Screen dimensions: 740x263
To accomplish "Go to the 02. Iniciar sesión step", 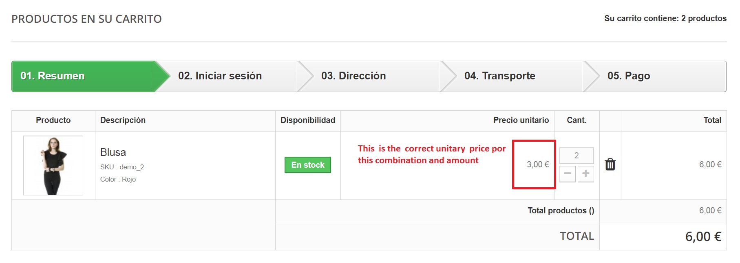I will (220, 76).
